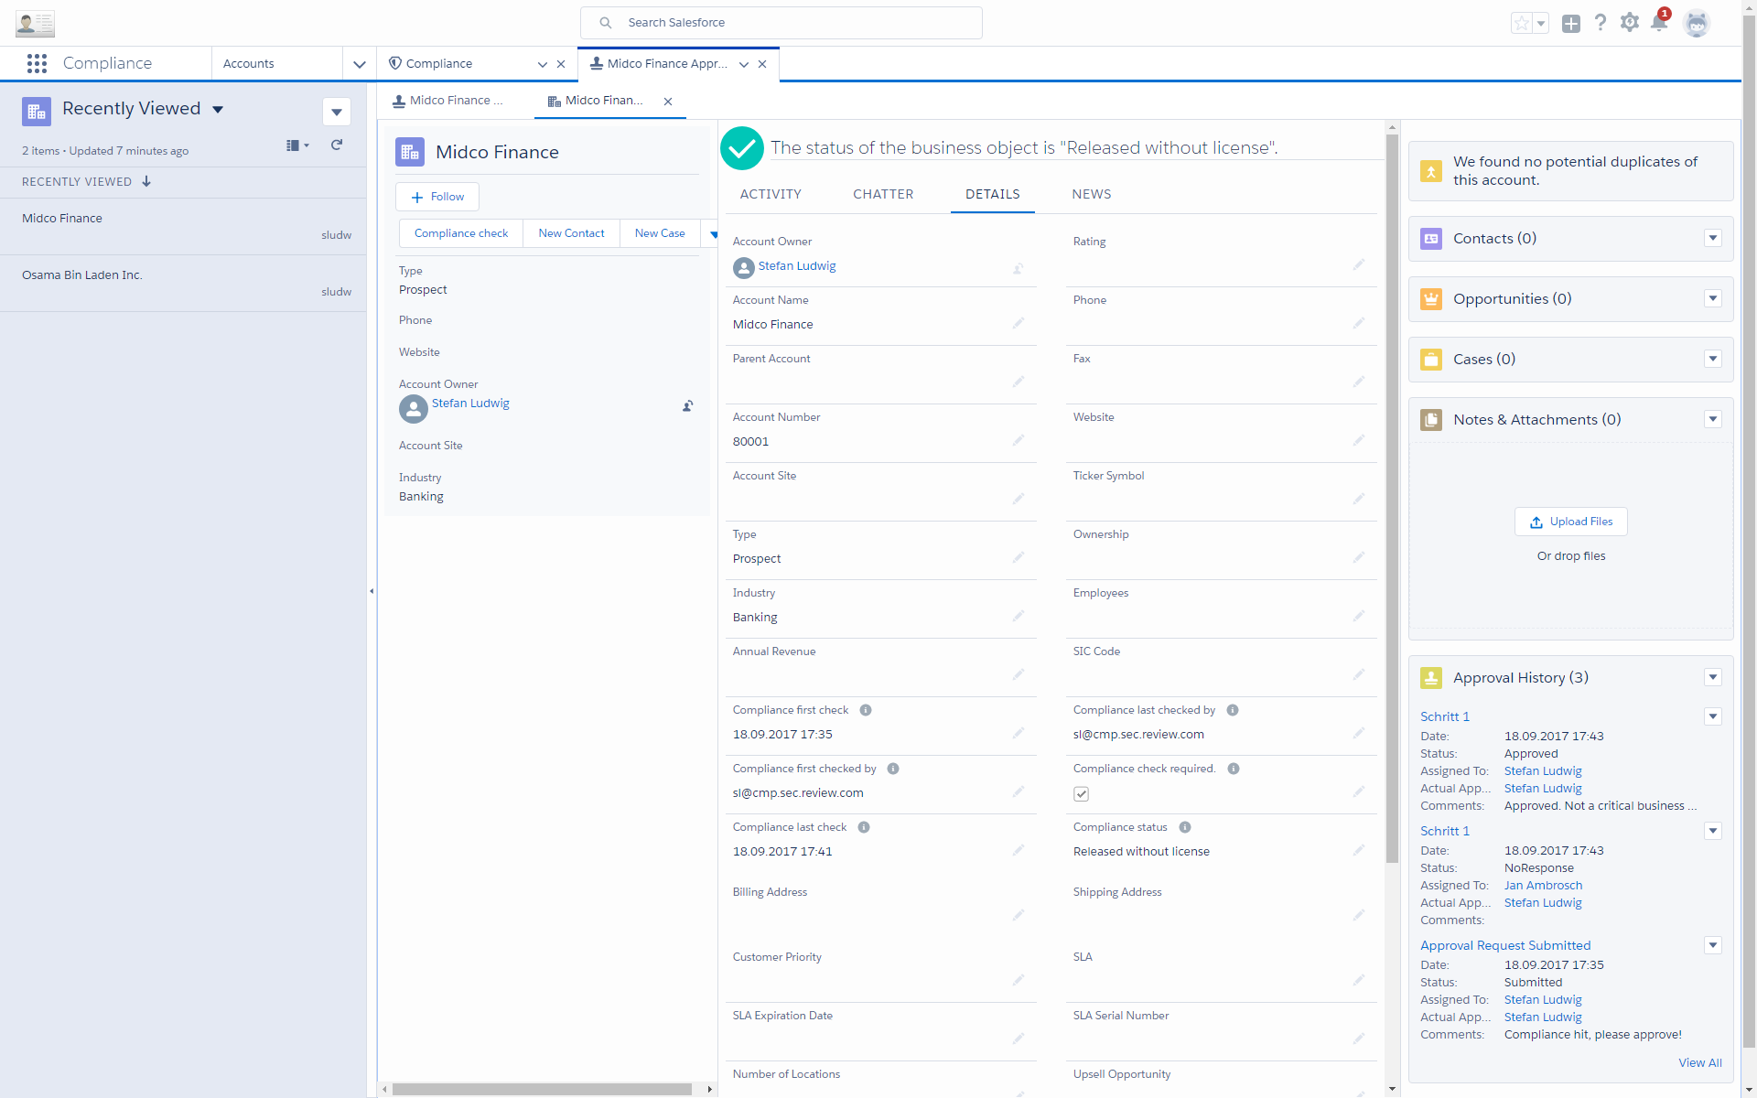Click the Upload Files button
This screenshot has height=1098, width=1757.
[1570, 521]
